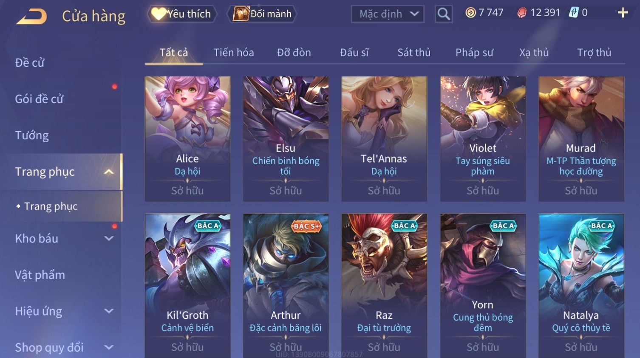Click the golden back arrow icon

[x=31, y=16]
